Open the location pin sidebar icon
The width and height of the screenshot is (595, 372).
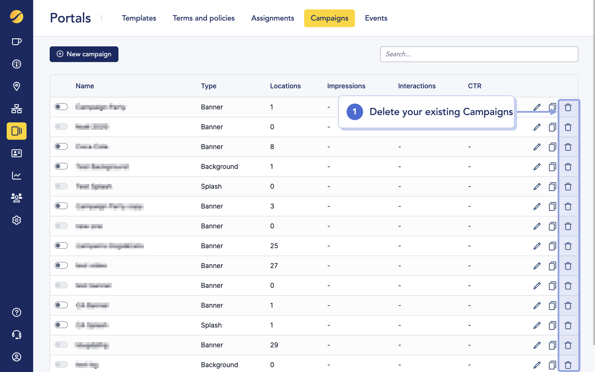(x=17, y=86)
